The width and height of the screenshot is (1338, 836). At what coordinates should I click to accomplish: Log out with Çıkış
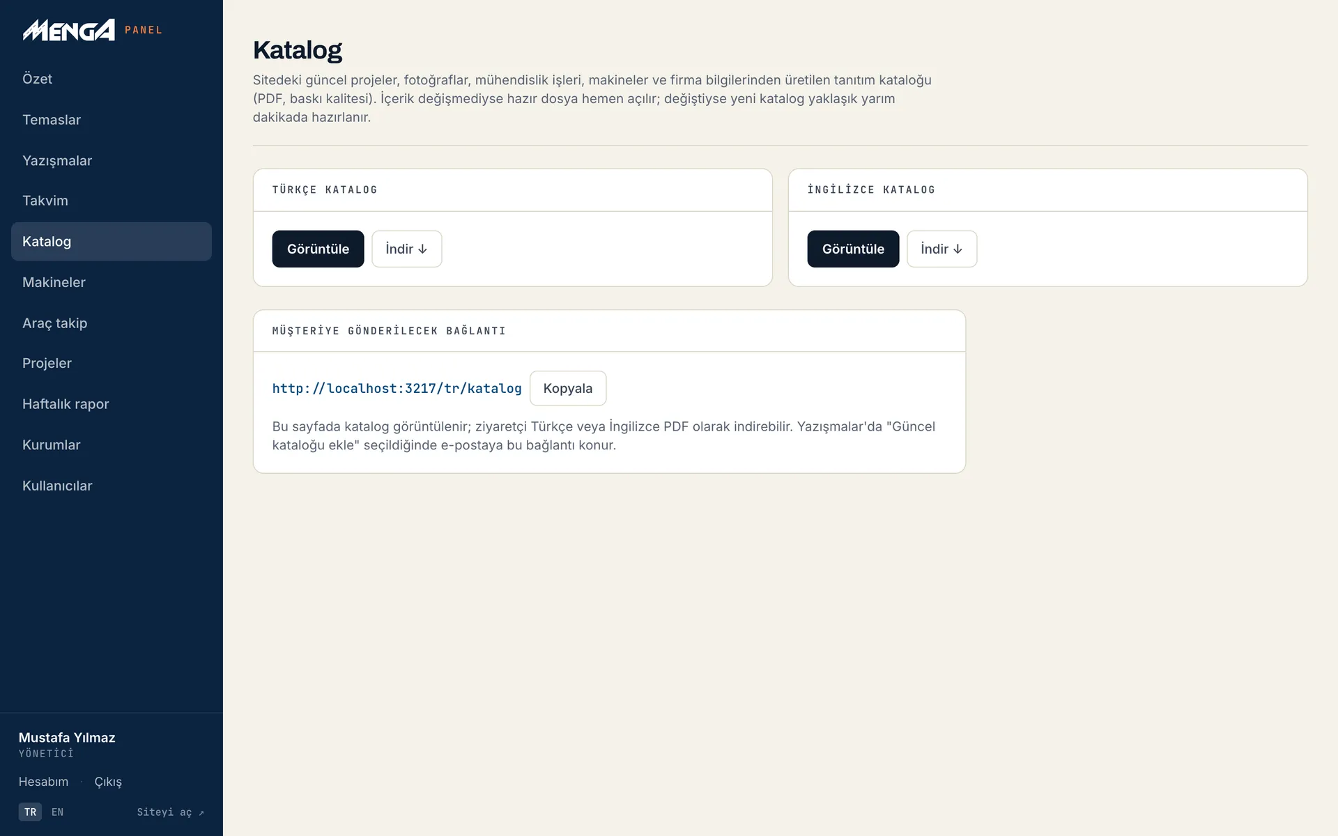108,782
